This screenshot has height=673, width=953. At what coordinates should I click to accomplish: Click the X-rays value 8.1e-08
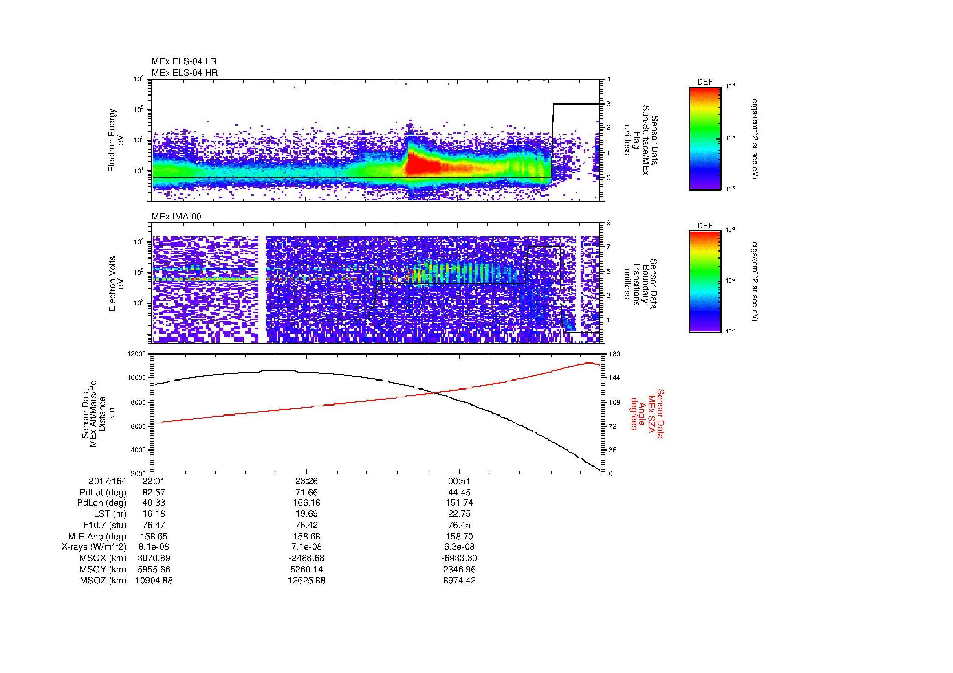(x=154, y=547)
